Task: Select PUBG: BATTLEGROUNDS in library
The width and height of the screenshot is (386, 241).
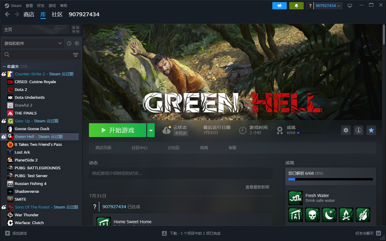Action: [38, 168]
